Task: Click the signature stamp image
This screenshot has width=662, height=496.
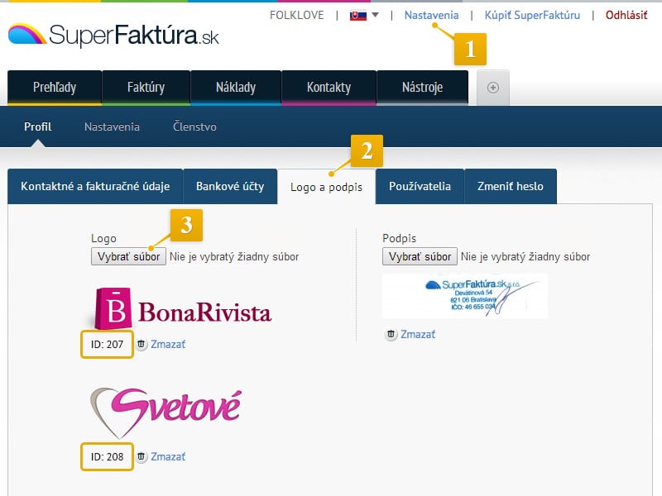Action: 465,296
